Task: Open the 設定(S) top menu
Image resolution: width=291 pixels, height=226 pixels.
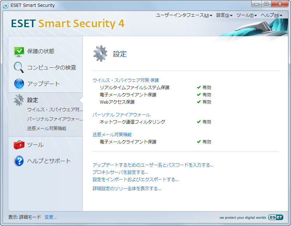Action: [224, 15]
